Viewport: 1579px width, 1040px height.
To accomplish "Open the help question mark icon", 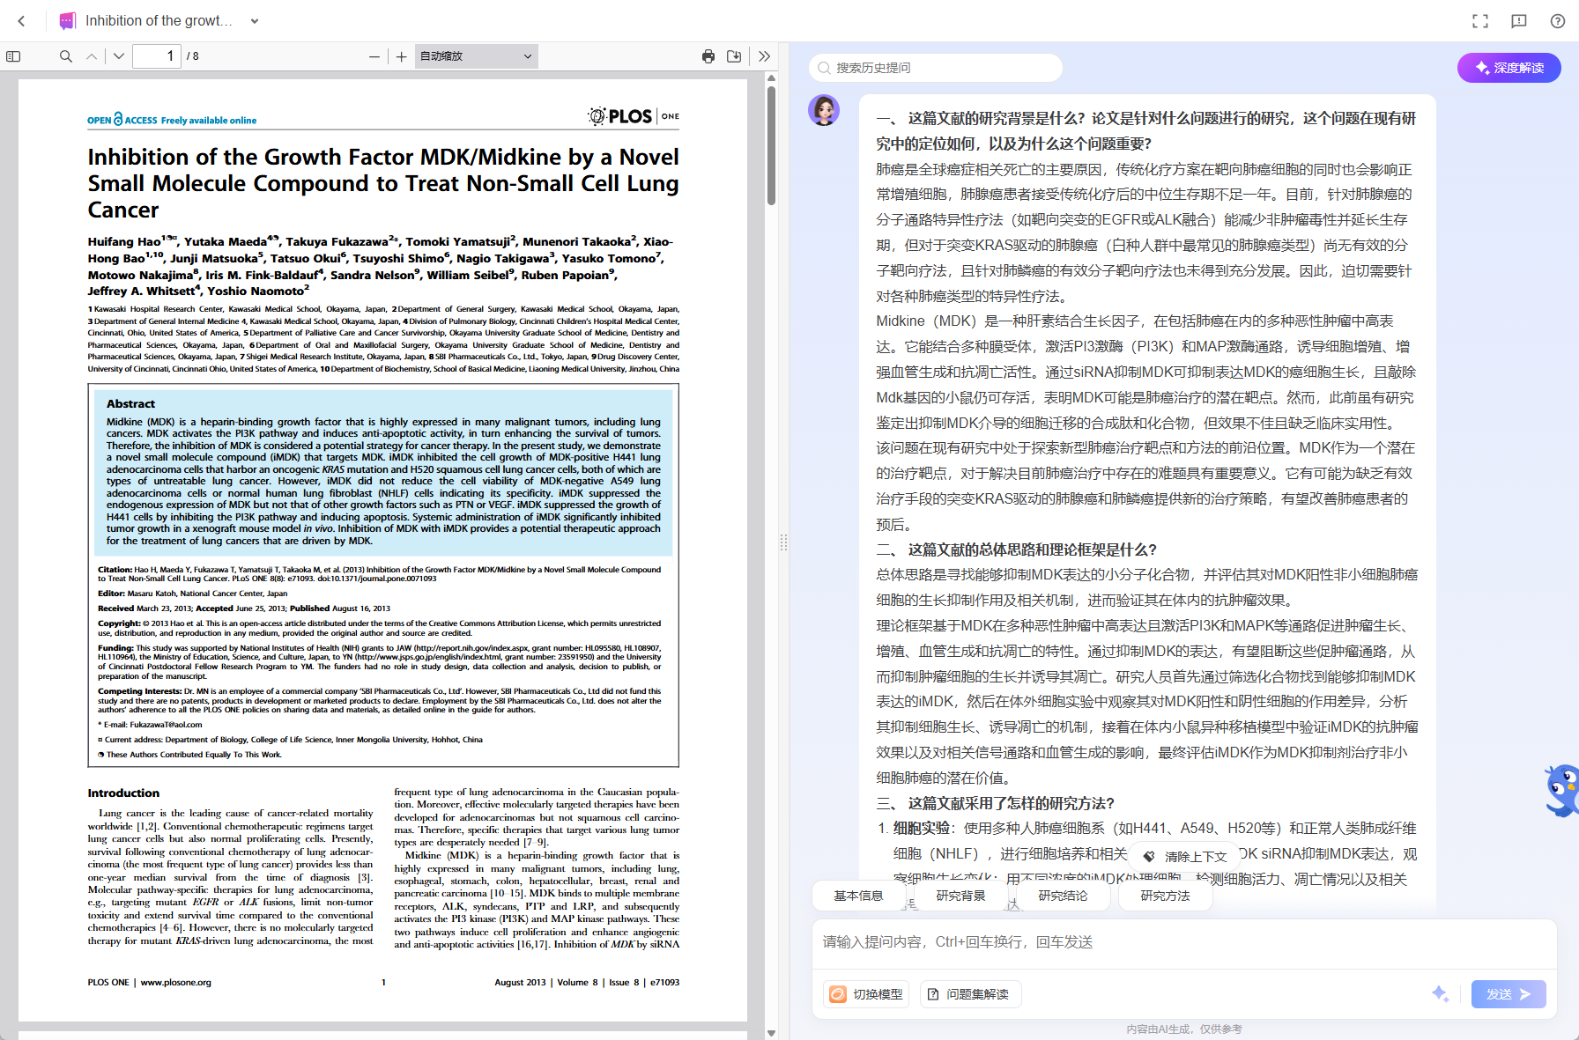I will [x=1558, y=21].
